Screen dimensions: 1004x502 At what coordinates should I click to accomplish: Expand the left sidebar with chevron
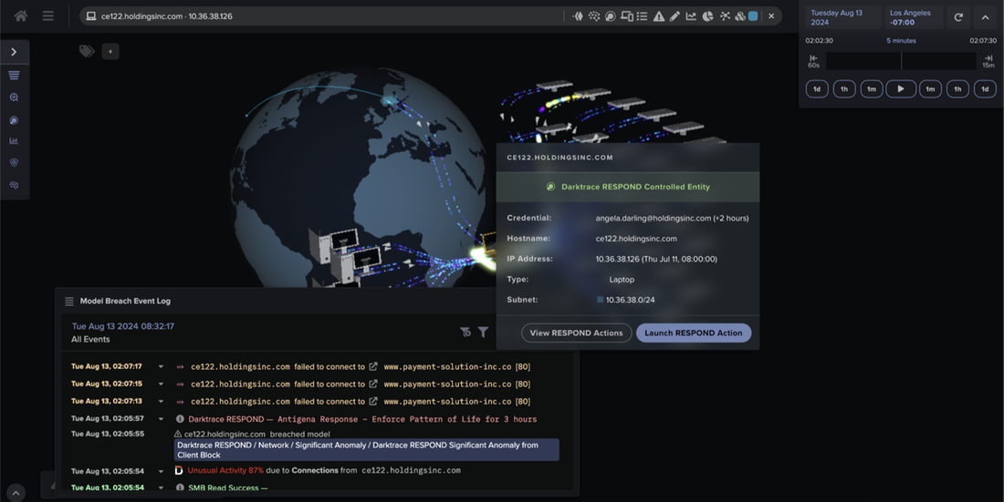click(x=14, y=52)
